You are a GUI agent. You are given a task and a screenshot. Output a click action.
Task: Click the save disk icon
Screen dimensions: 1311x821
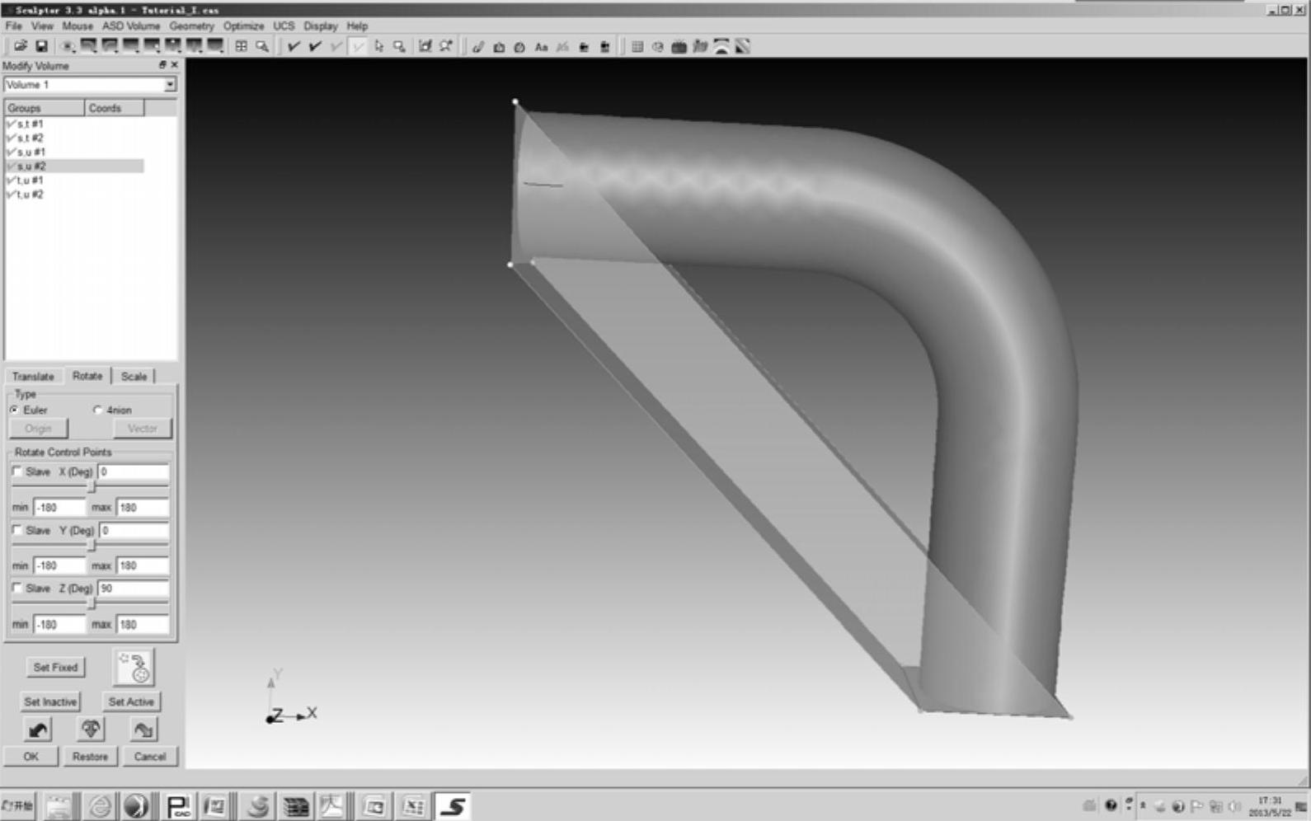pyautogui.click(x=41, y=47)
